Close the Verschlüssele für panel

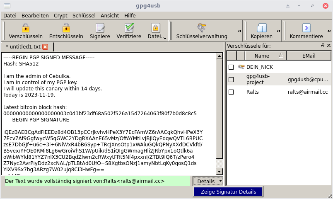click(x=329, y=46)
